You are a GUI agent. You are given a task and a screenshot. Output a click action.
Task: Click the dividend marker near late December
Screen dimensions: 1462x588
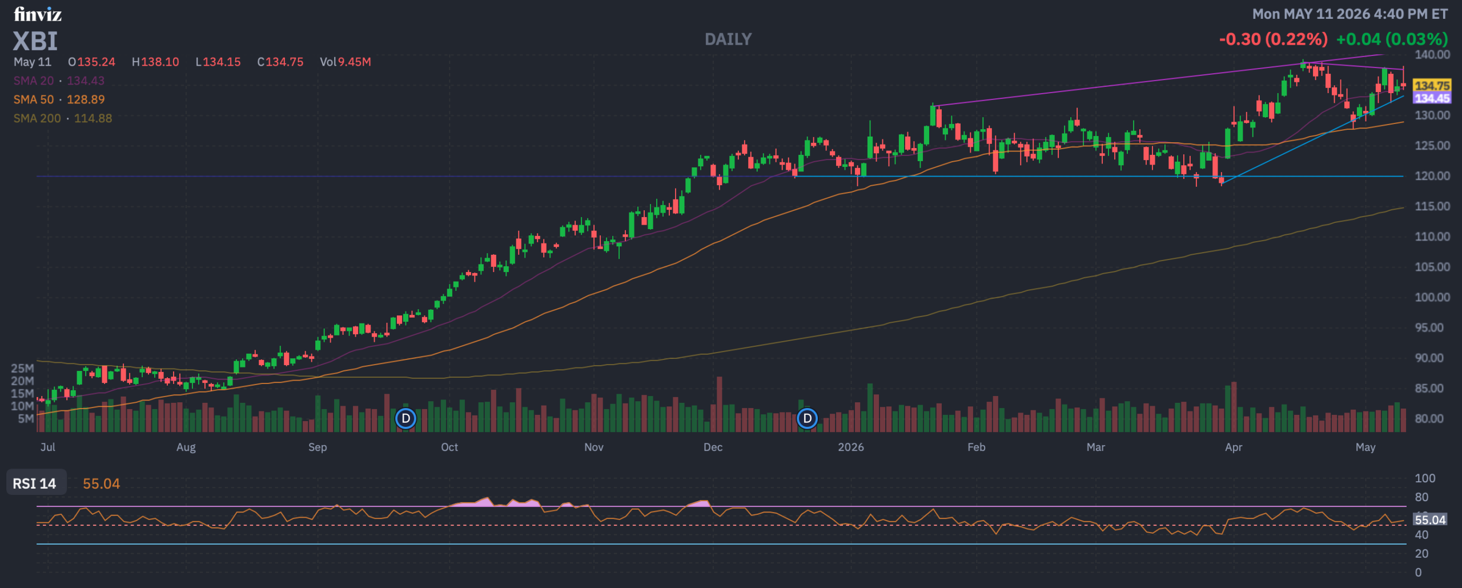point(807,418)
